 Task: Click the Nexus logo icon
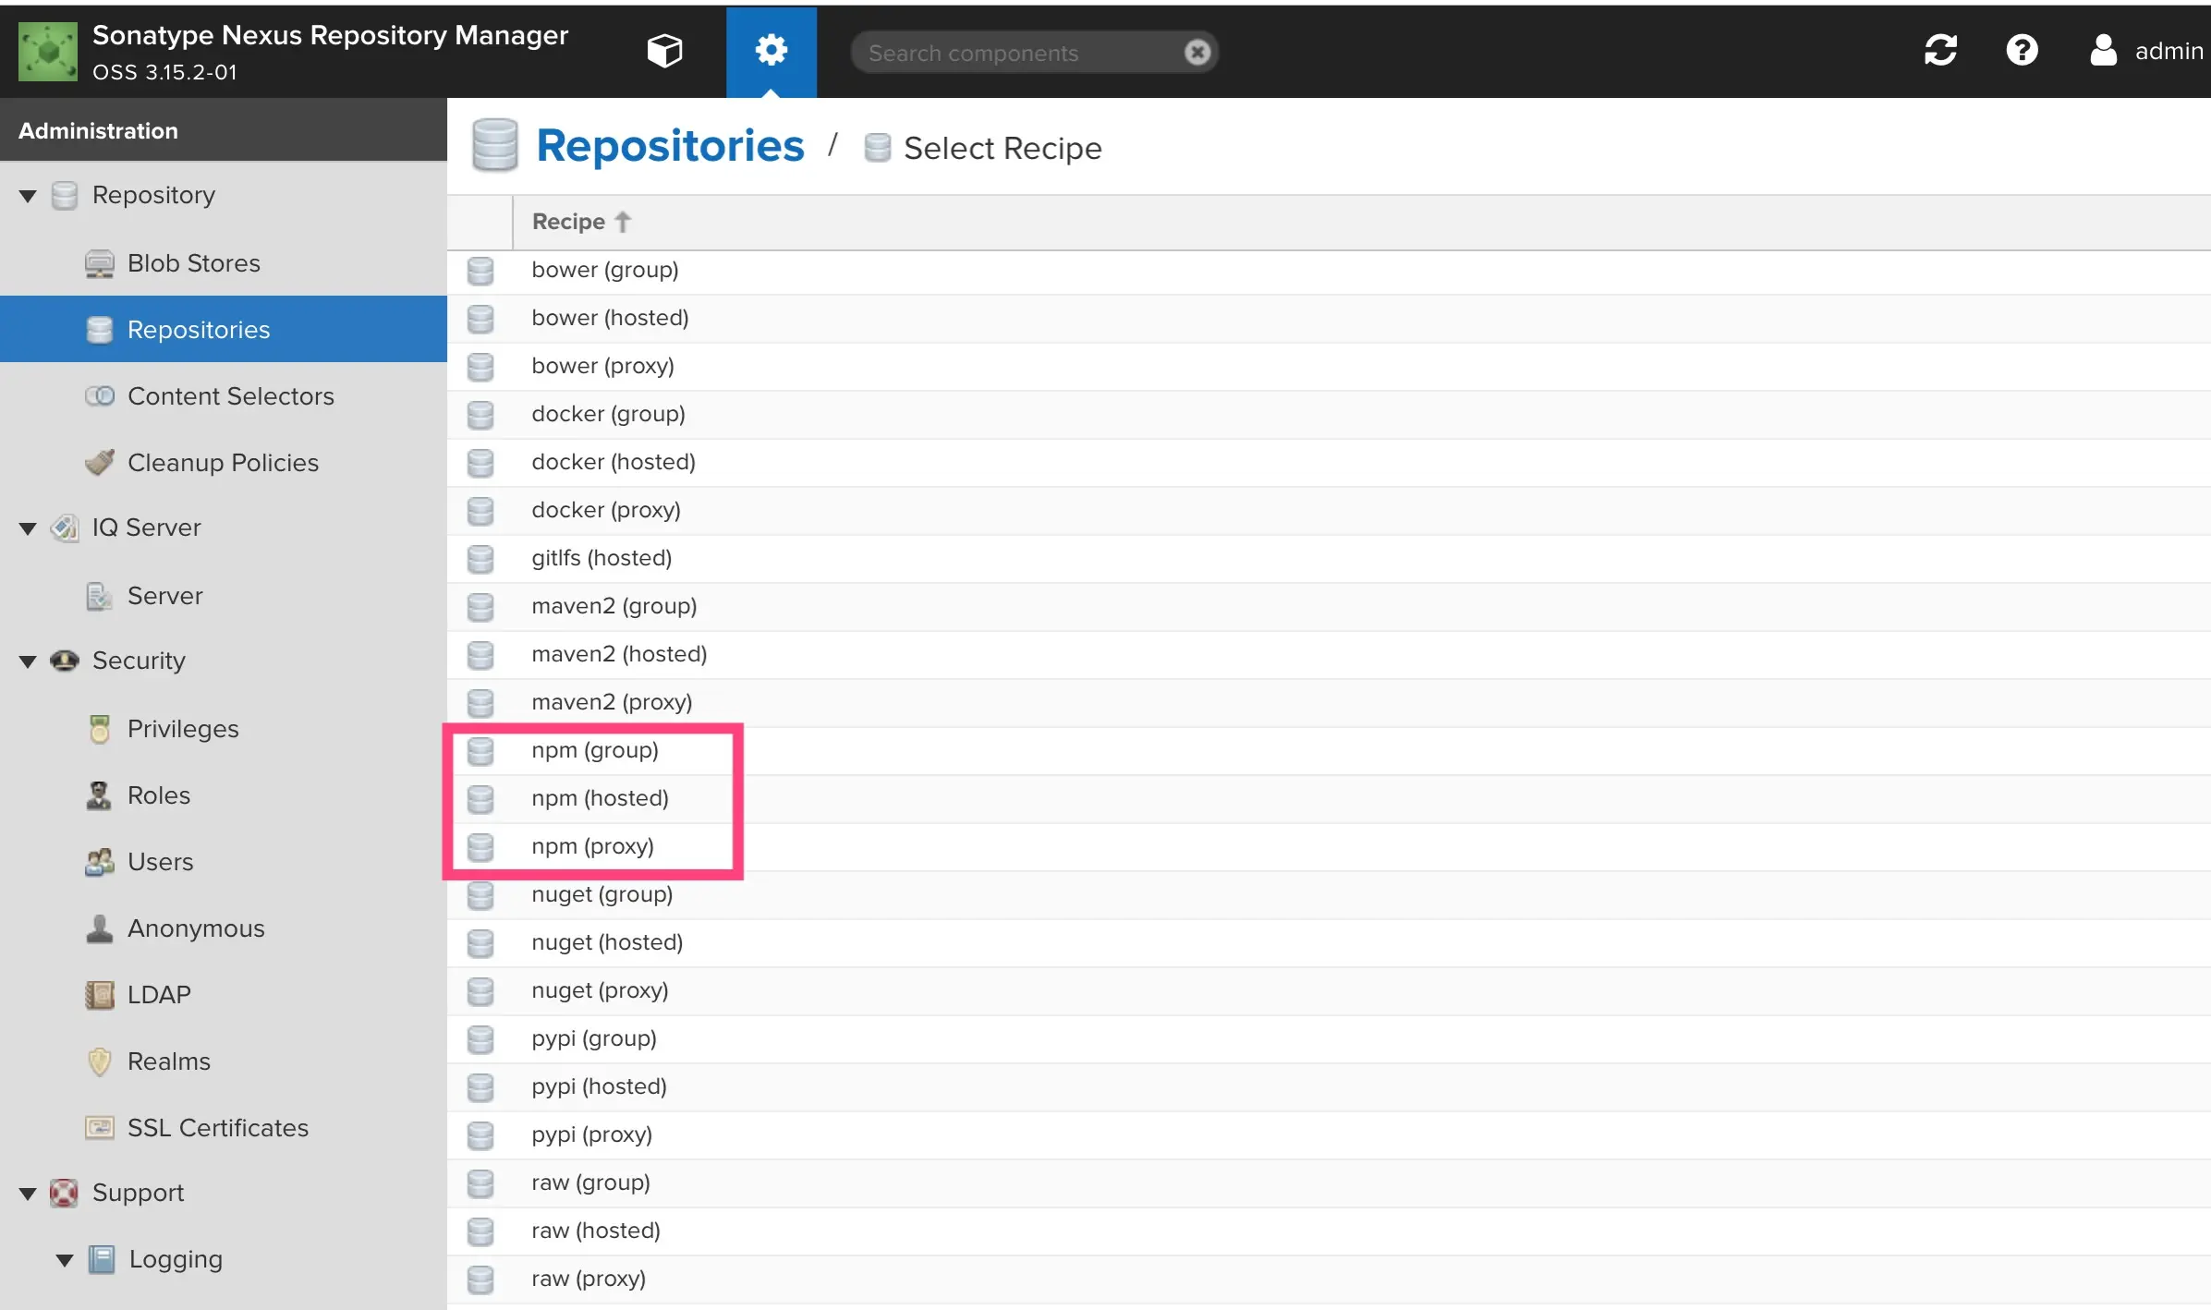(x=48, y=53)
